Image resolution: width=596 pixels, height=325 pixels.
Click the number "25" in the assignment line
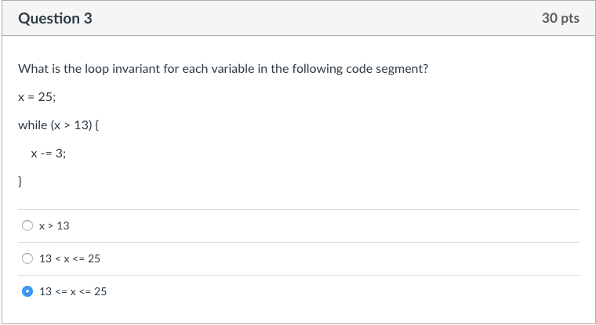click(x=45, y=97)
